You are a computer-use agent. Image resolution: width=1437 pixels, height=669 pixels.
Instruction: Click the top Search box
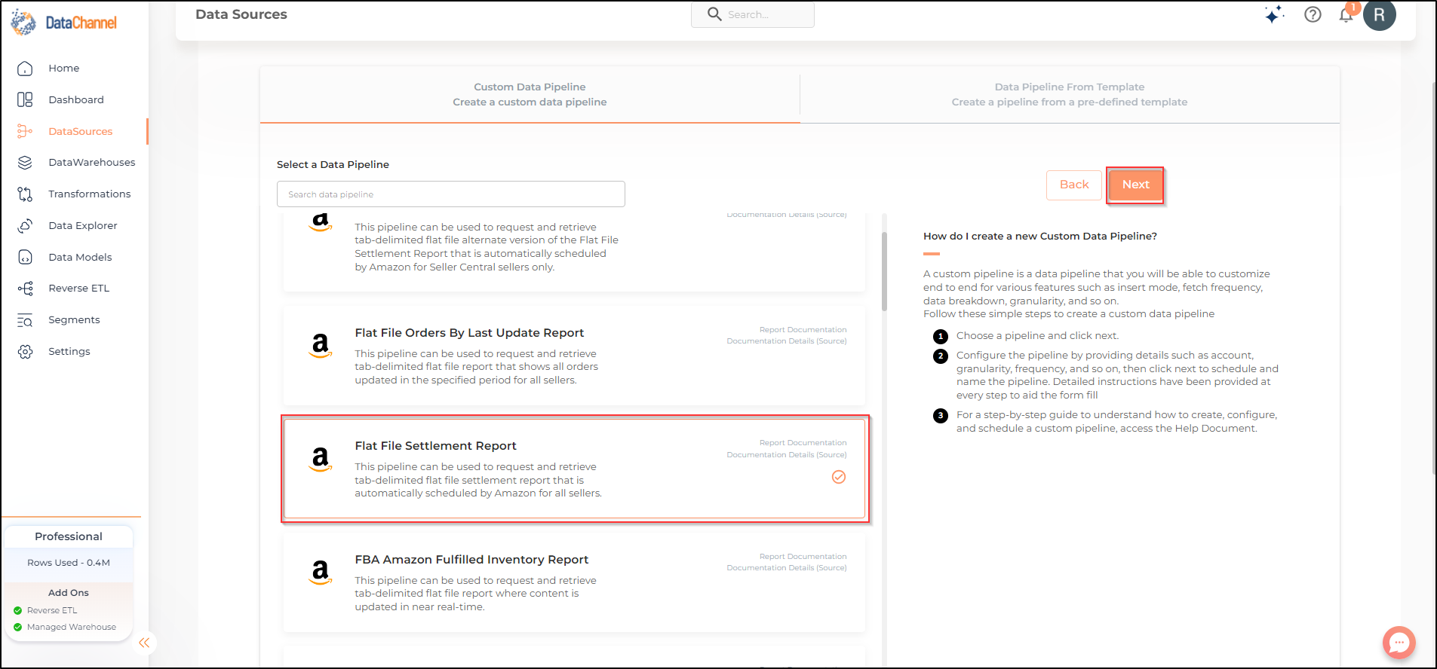(x=753, y=14)
